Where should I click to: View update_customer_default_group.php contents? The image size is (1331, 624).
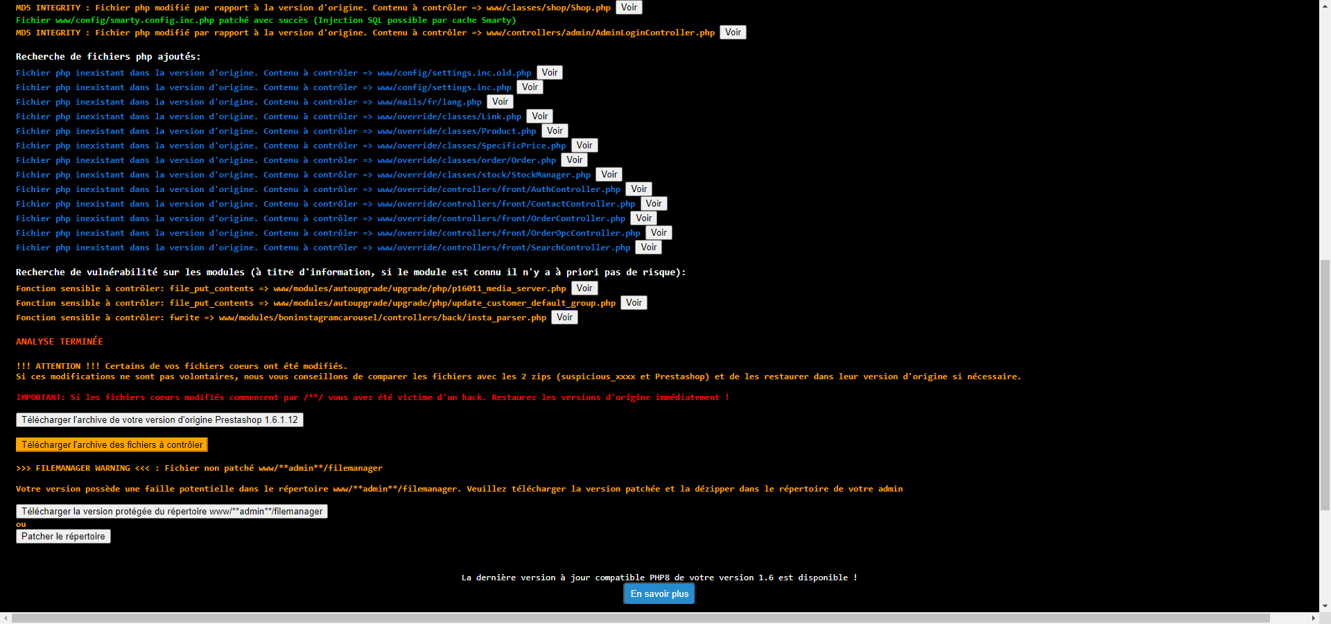coord(634,303)
